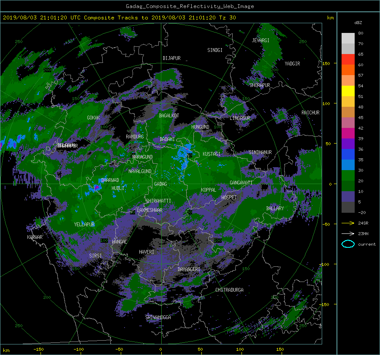Image resolution: width=380 pixels, height=355 pixels.
Task: Click the km unit label at bottom left
Action: tap(6, 350)
